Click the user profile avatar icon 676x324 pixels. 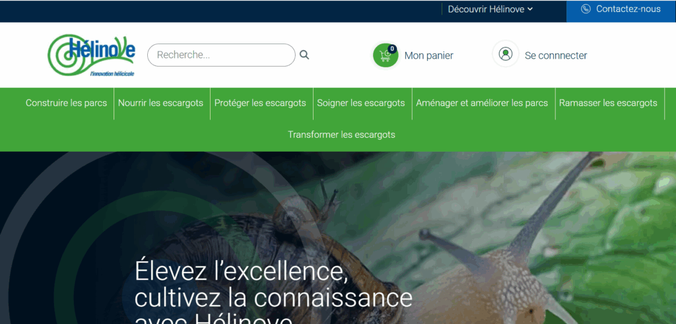[505, 54]
